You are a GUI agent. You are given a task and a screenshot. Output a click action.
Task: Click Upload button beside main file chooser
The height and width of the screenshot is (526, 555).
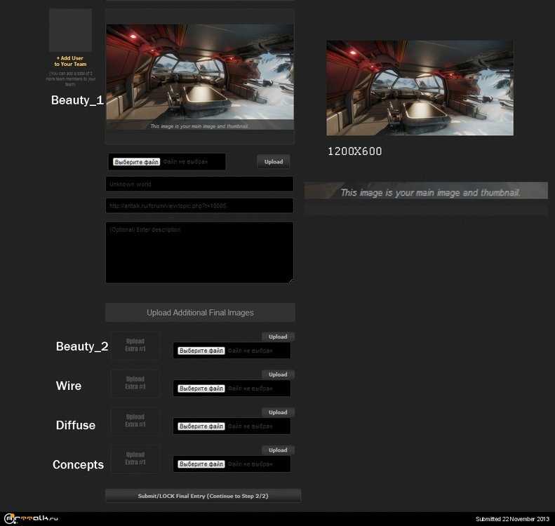tap(273, 162)
